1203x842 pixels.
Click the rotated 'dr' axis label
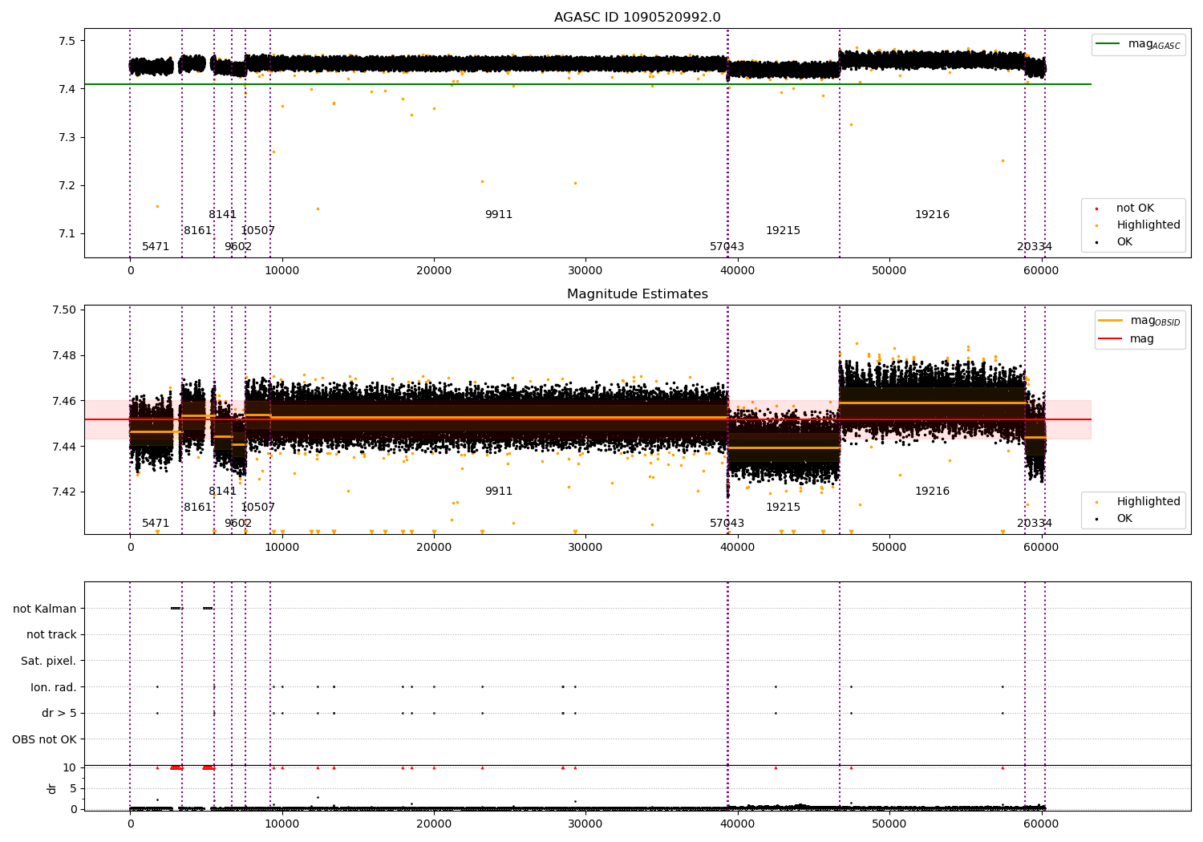(52, 788)
